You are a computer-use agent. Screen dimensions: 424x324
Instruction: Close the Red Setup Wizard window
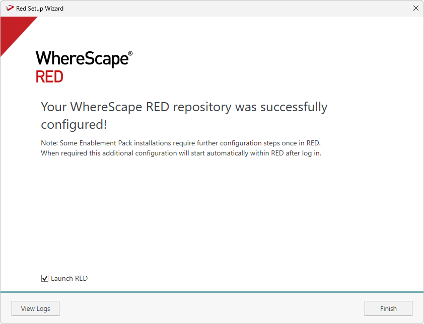(x=416, y=9)
